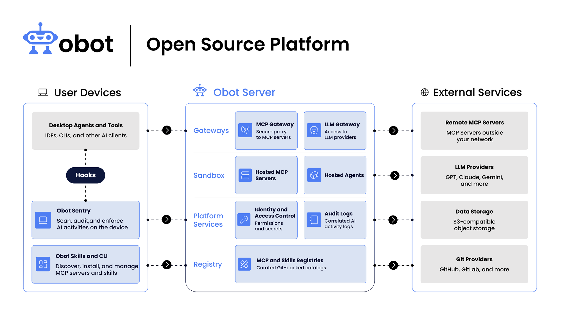
Task: Click the globe icon beside External Services
Action: [425, 92]
